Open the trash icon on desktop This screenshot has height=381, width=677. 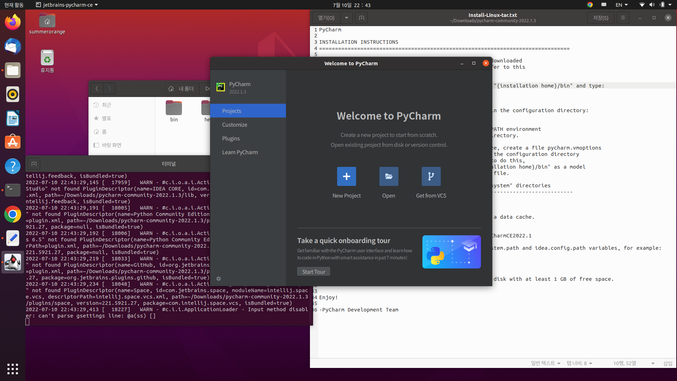pos(47,61)
